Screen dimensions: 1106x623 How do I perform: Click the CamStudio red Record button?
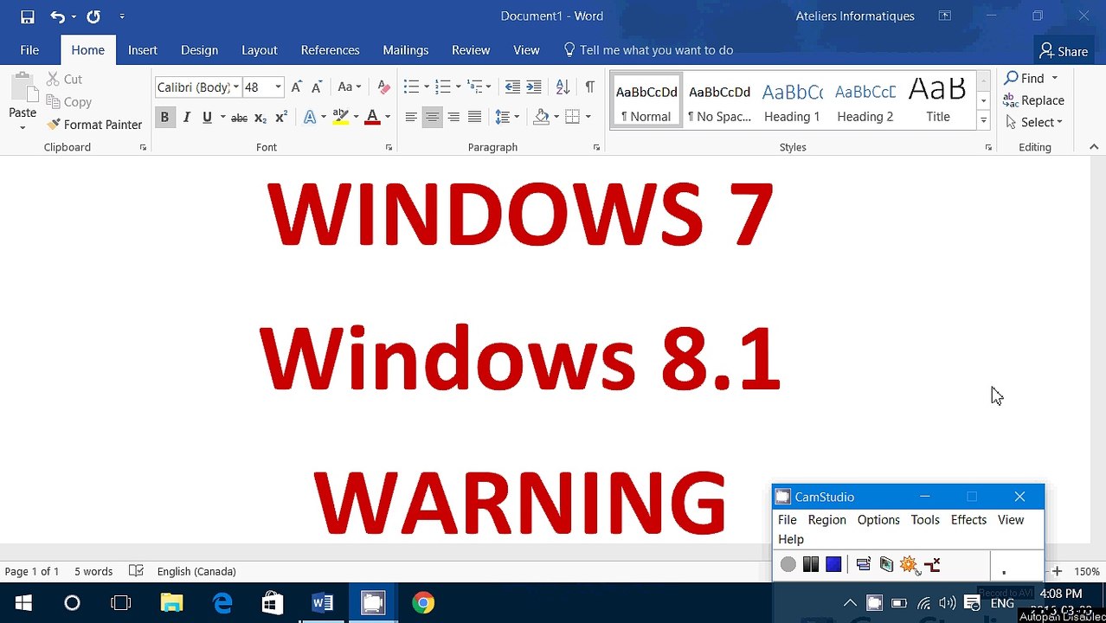(x=788, y=564)
